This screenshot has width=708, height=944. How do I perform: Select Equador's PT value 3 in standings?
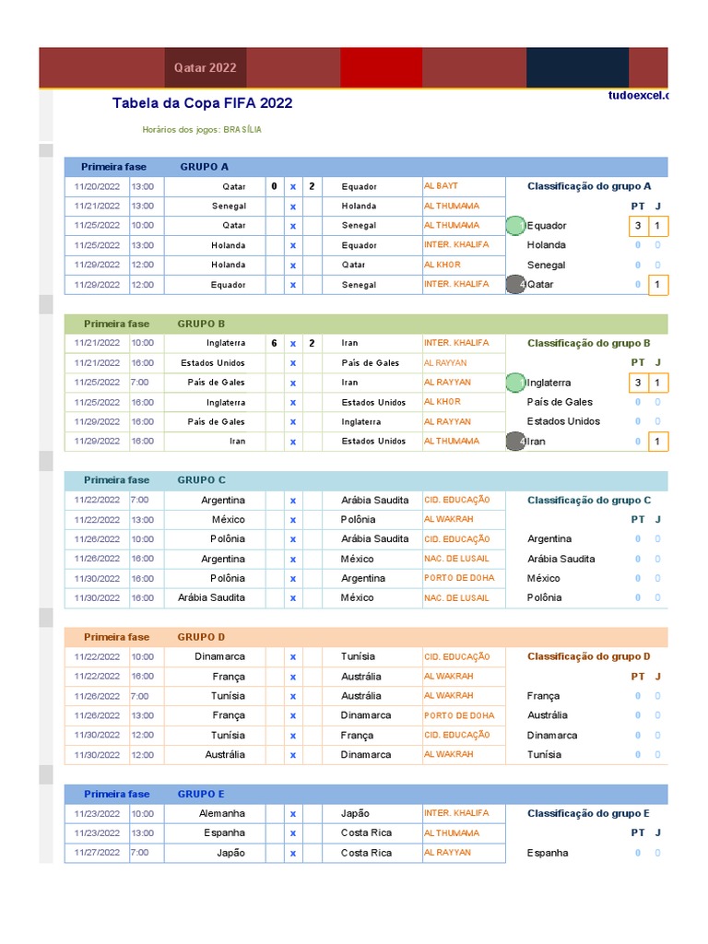point(638,226)
